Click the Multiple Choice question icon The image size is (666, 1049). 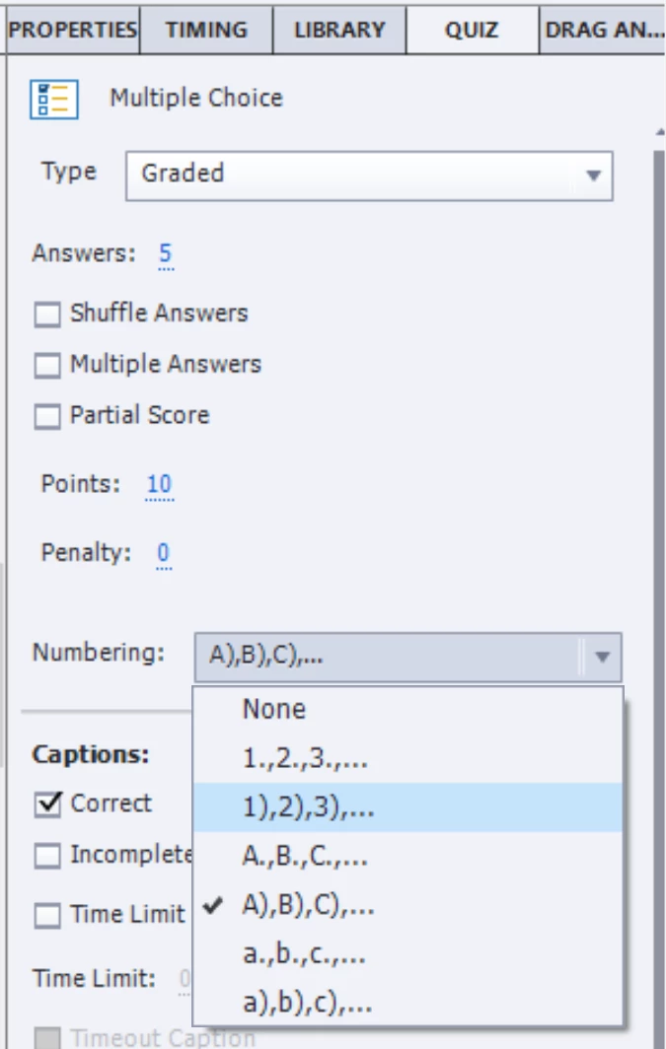point(53,99)
